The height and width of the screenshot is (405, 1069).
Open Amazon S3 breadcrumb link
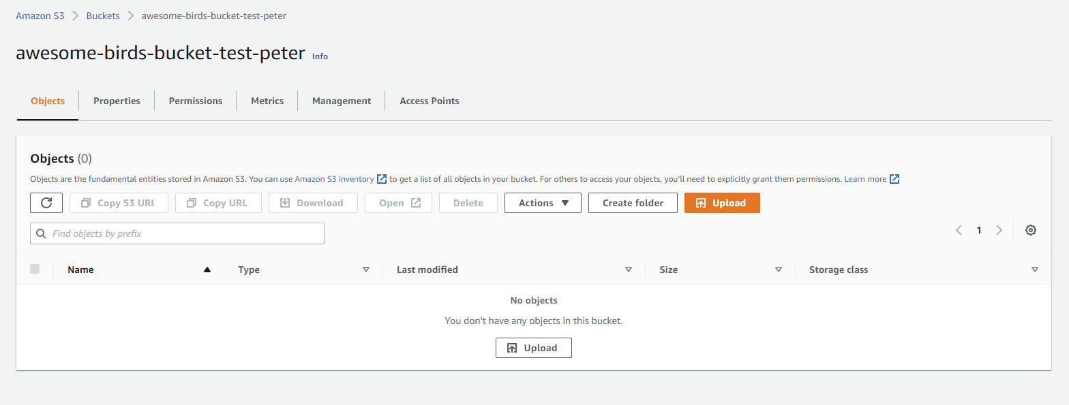tap(40, 16)
